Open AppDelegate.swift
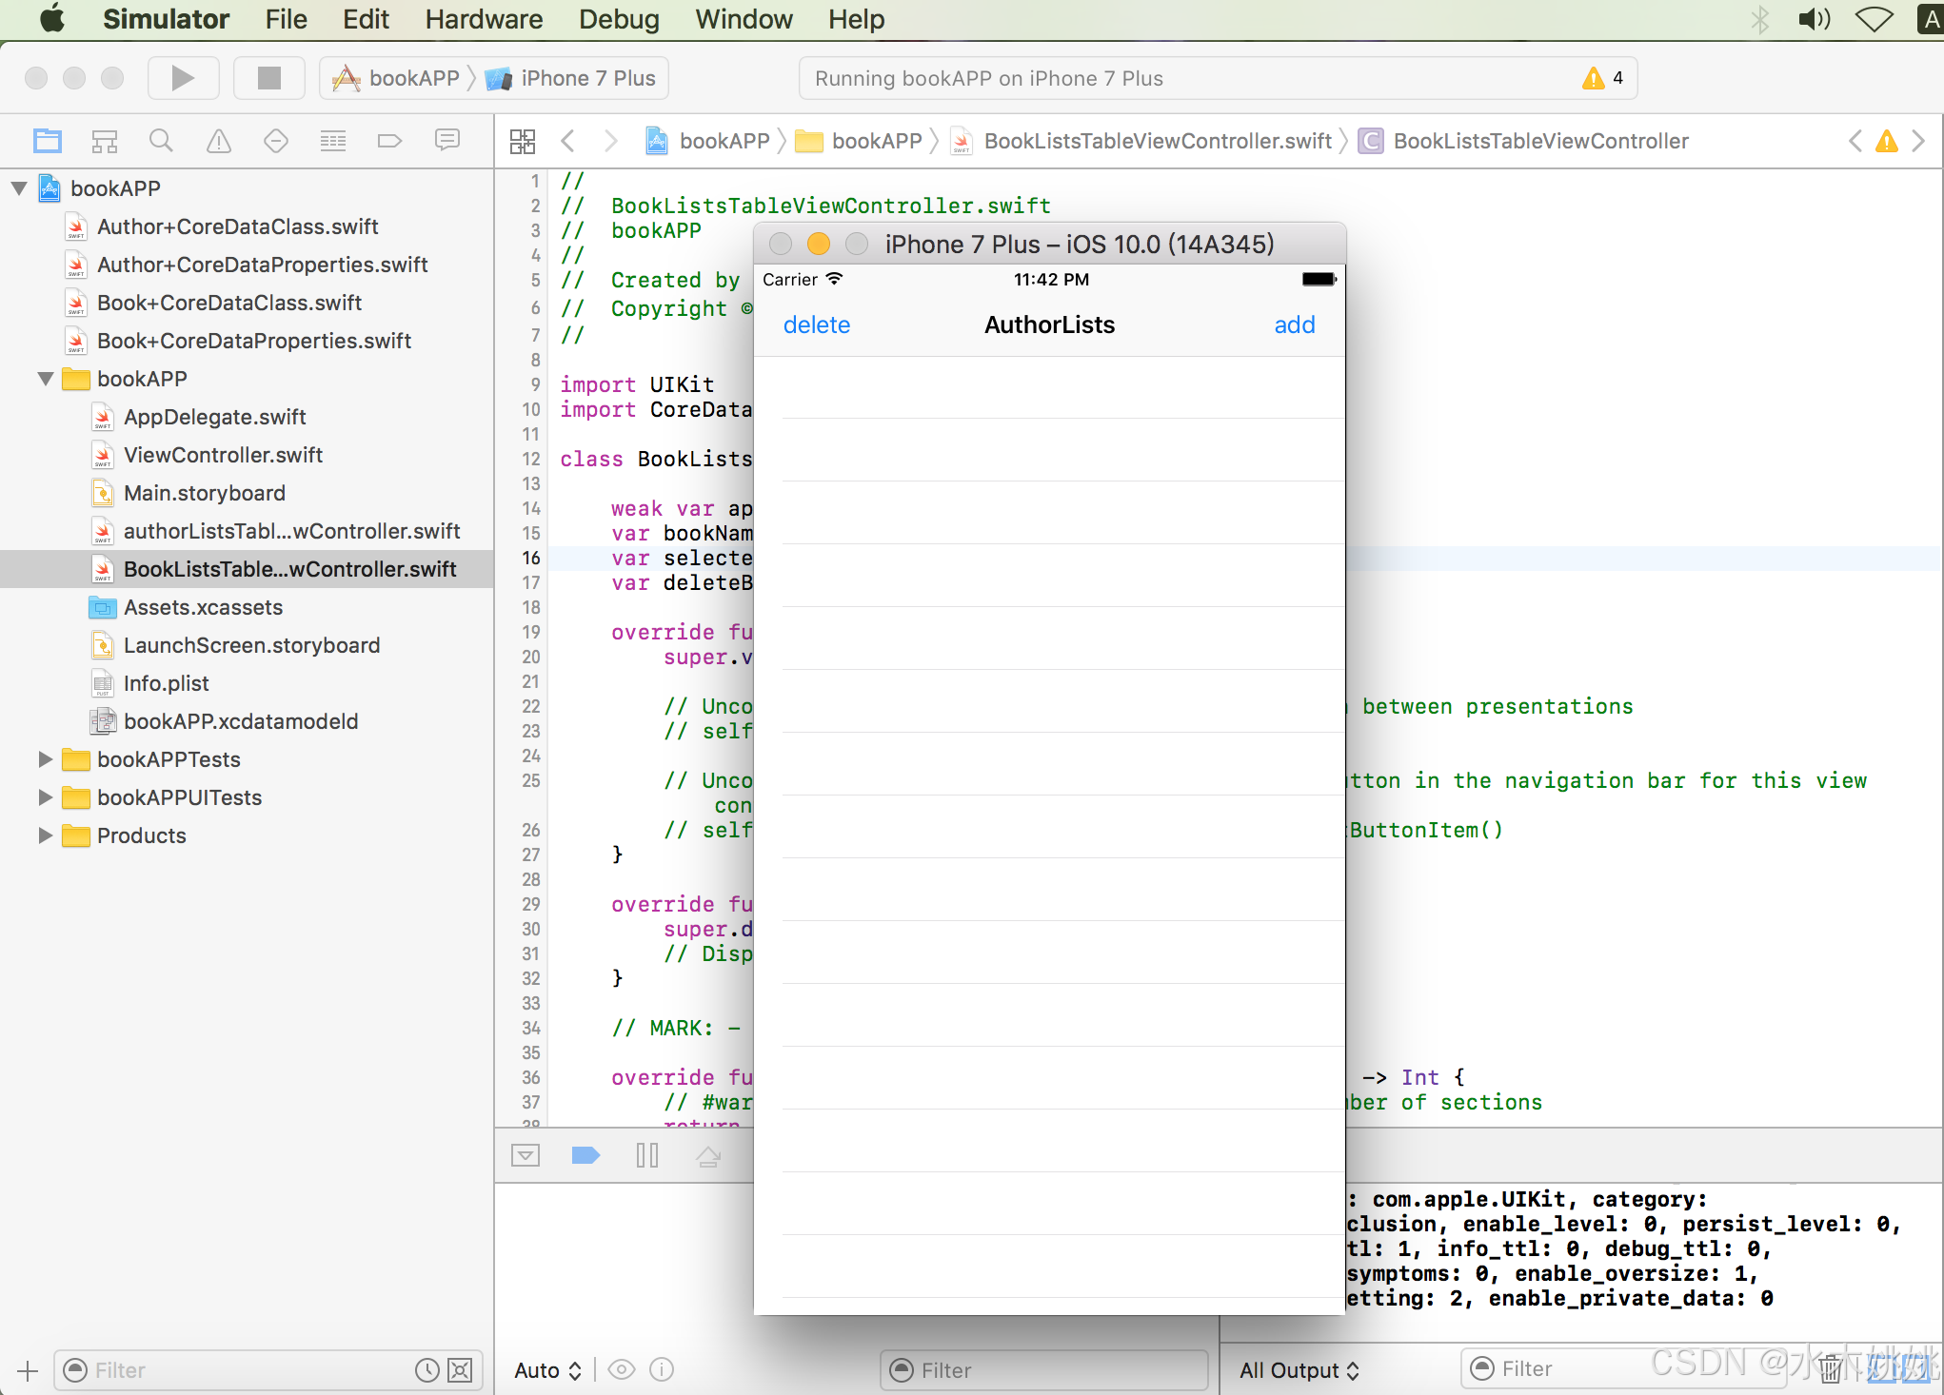 (215, 417)
